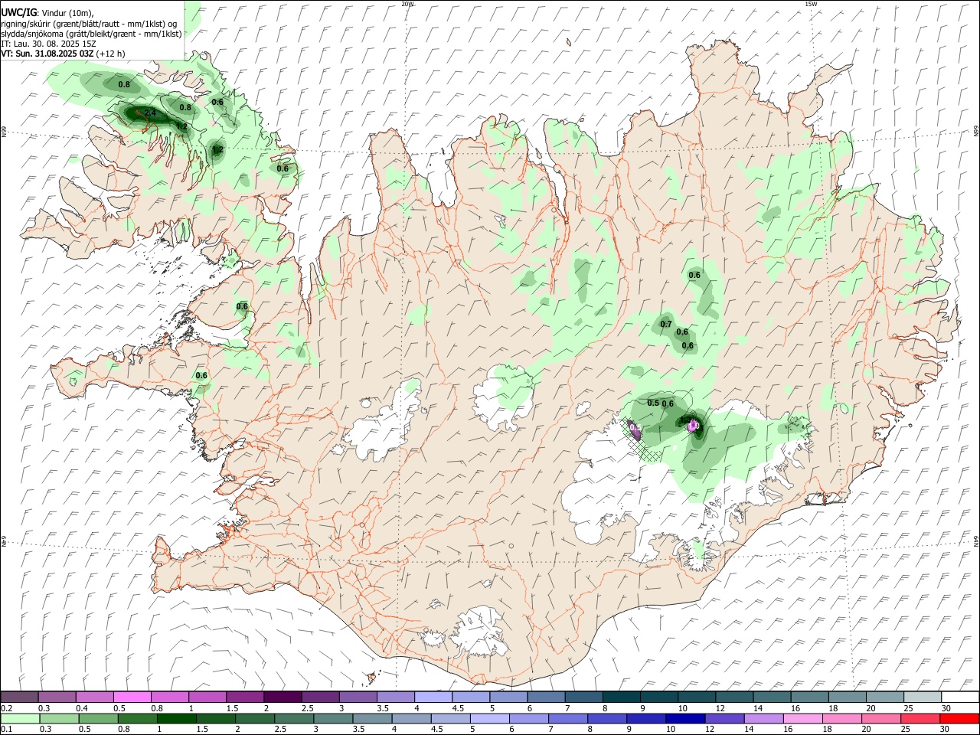Select the navy blue 10 swatch in lower legend row
The width and height of the screenshot is (980, 735).
tap(685, 718)
